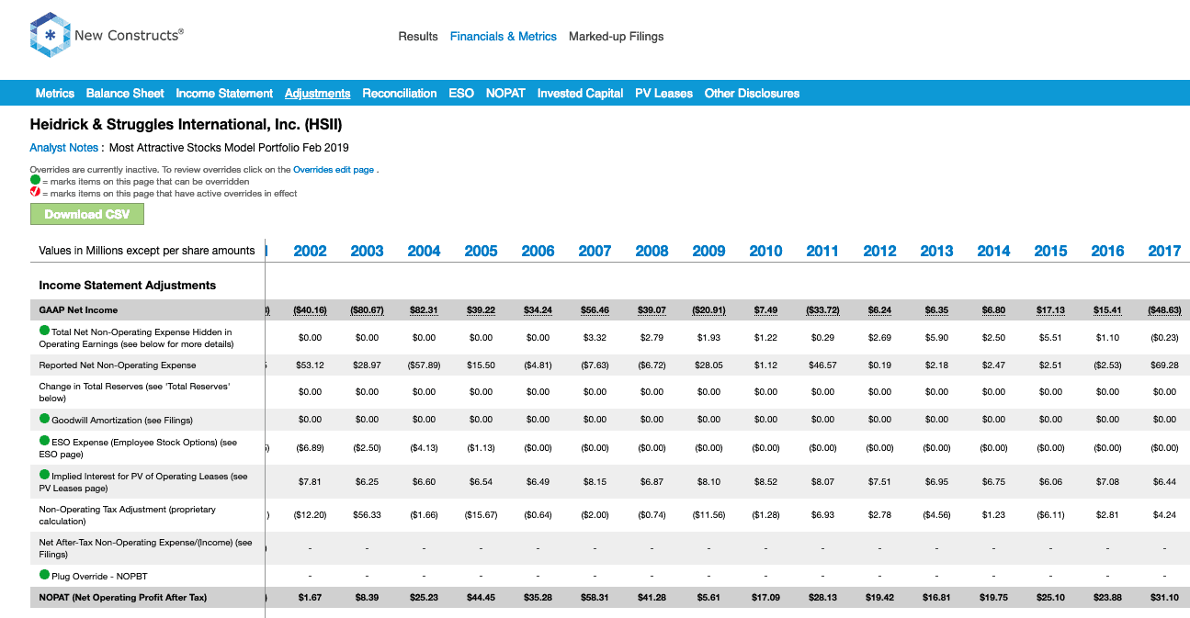
Task: Click the 2015 year column header
Action: click(x=1050, y=251)
